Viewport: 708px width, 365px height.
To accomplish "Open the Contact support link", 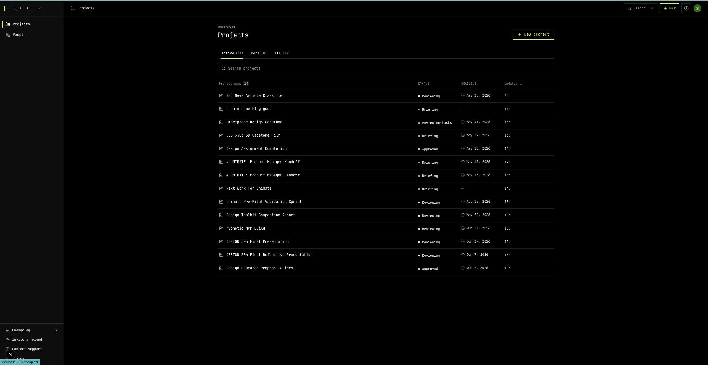I will pyautogui.click(x=27, y=349).
